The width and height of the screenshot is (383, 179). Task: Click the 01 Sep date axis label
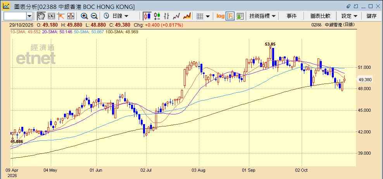click(248, 170)
